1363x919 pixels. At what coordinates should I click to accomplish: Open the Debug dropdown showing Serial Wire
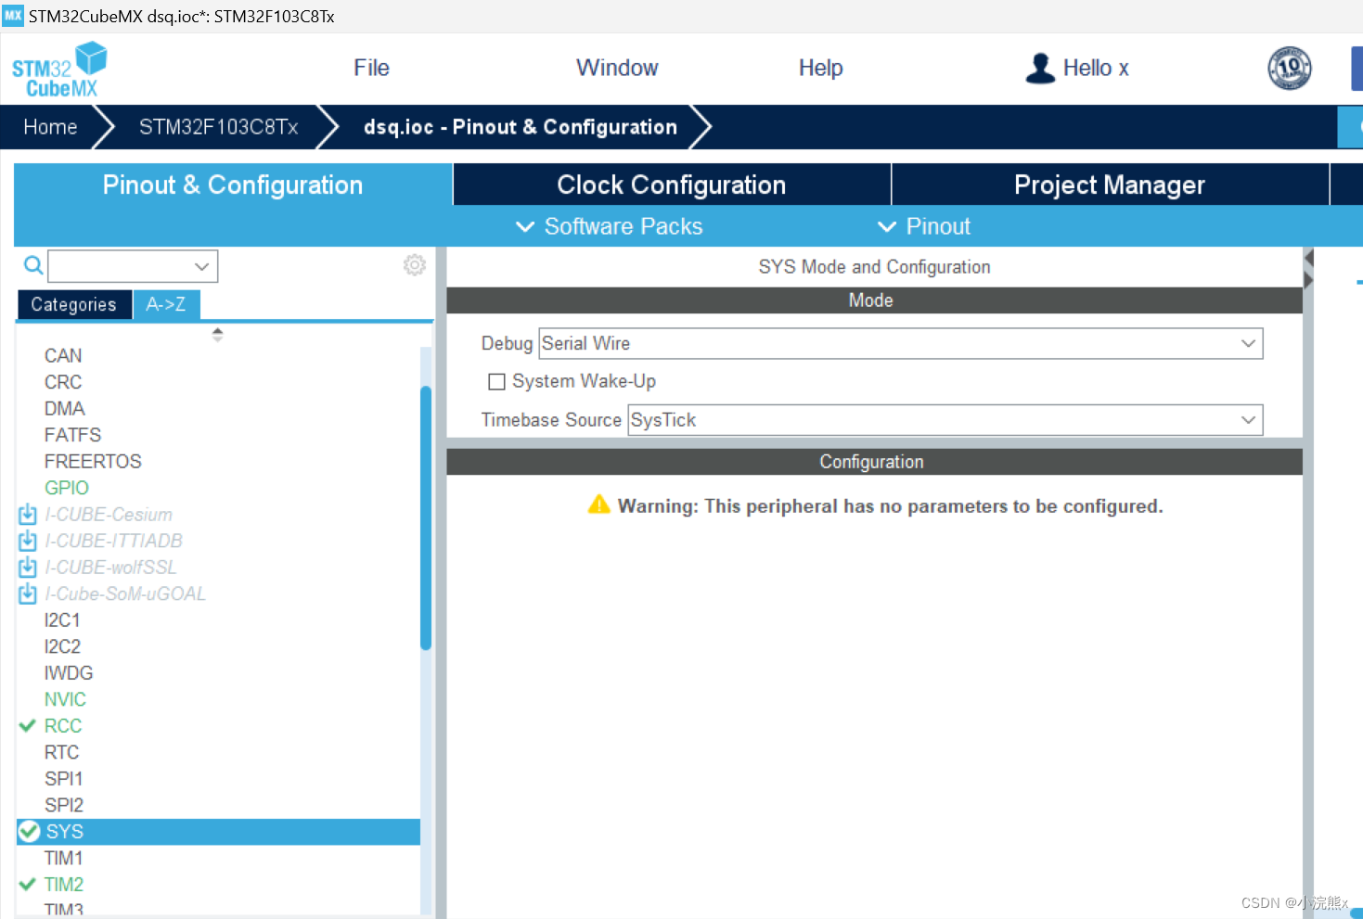pyautogui.click(x=900, y=343)
